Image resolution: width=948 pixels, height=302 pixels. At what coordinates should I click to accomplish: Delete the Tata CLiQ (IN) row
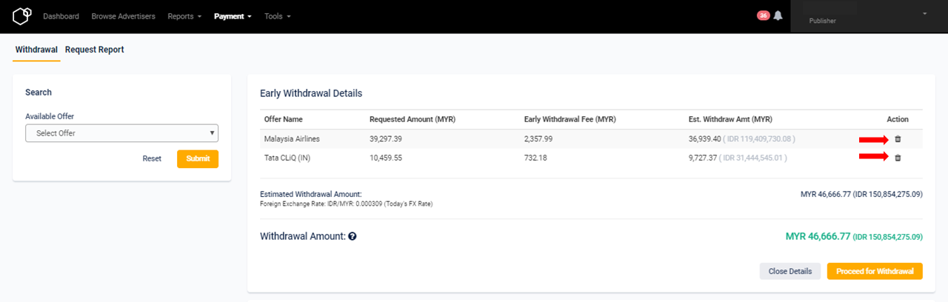tap(898, 158)
